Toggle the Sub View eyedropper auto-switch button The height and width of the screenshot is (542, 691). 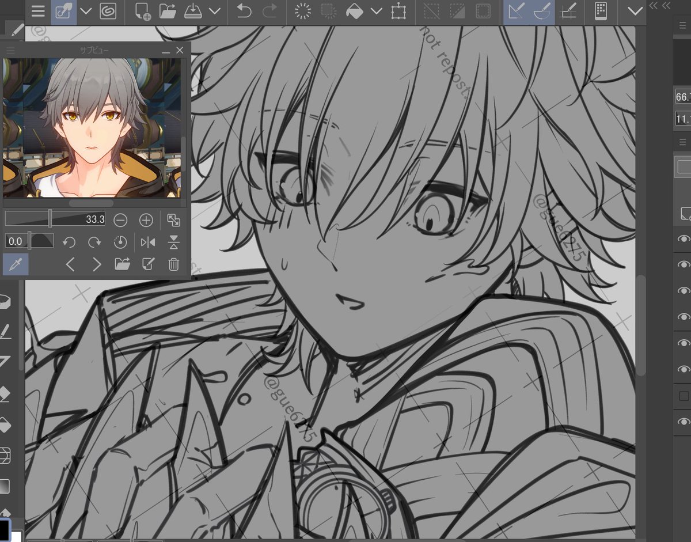pos(16,264)
